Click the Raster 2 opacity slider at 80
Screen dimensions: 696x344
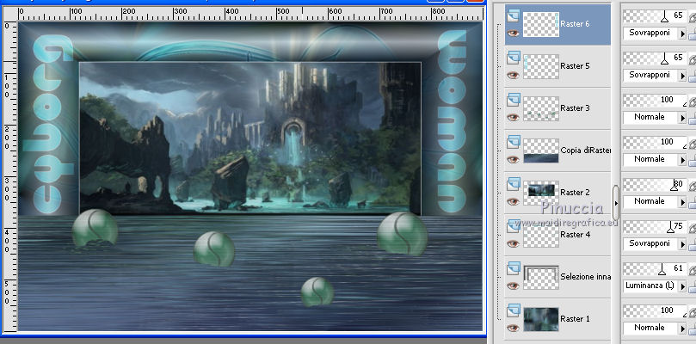point(655,185)
